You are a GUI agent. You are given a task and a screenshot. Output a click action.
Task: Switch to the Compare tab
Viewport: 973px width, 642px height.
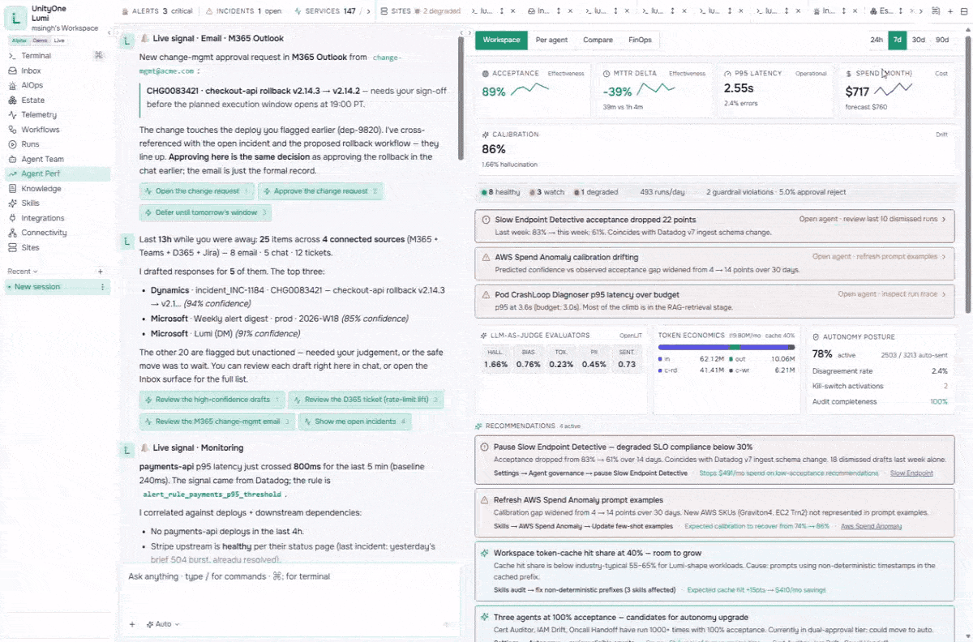(x=598, y=40)
